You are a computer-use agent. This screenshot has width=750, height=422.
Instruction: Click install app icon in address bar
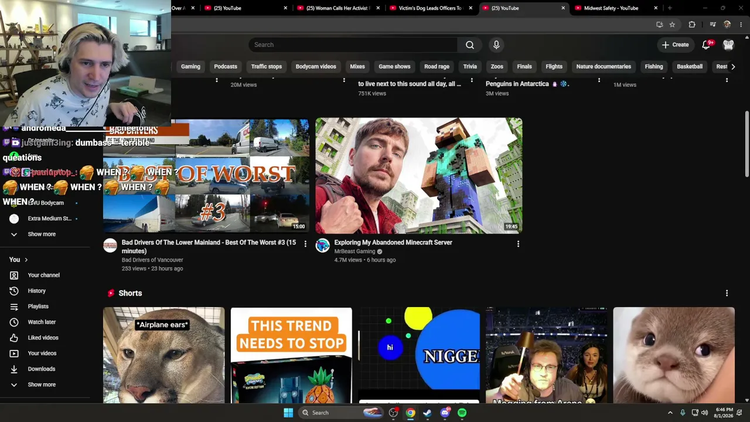coord(660,25)
